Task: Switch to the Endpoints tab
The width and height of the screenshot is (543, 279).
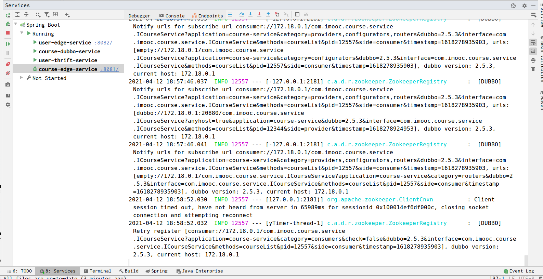Action: click(x=207, y=16)
